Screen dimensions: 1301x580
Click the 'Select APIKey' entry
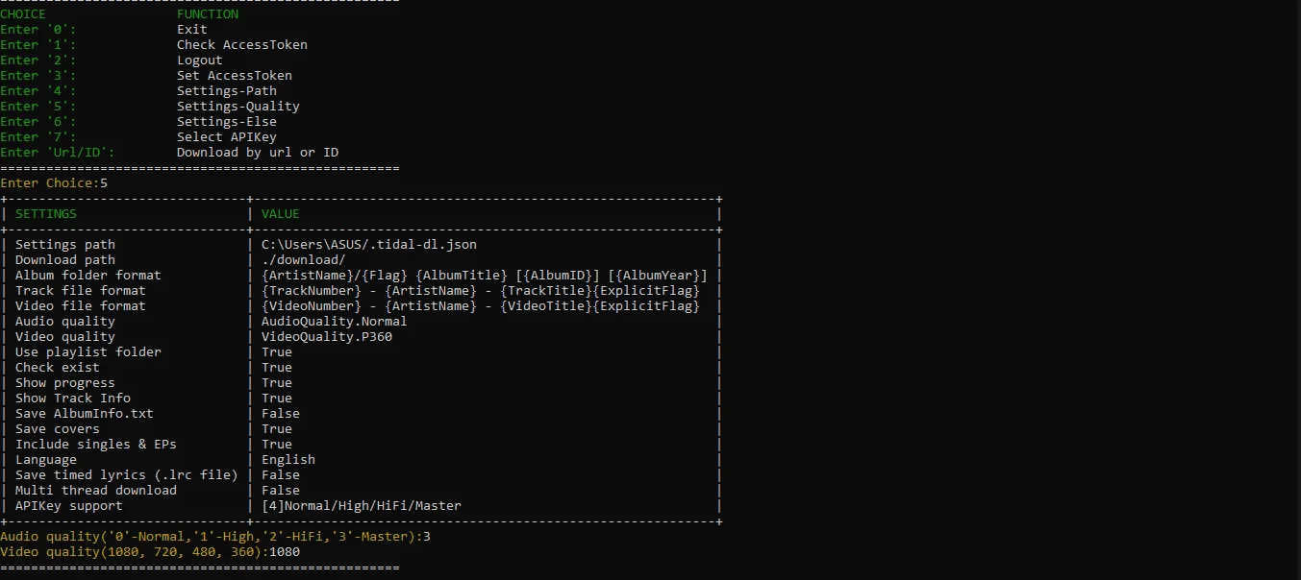tap(227, 137)
